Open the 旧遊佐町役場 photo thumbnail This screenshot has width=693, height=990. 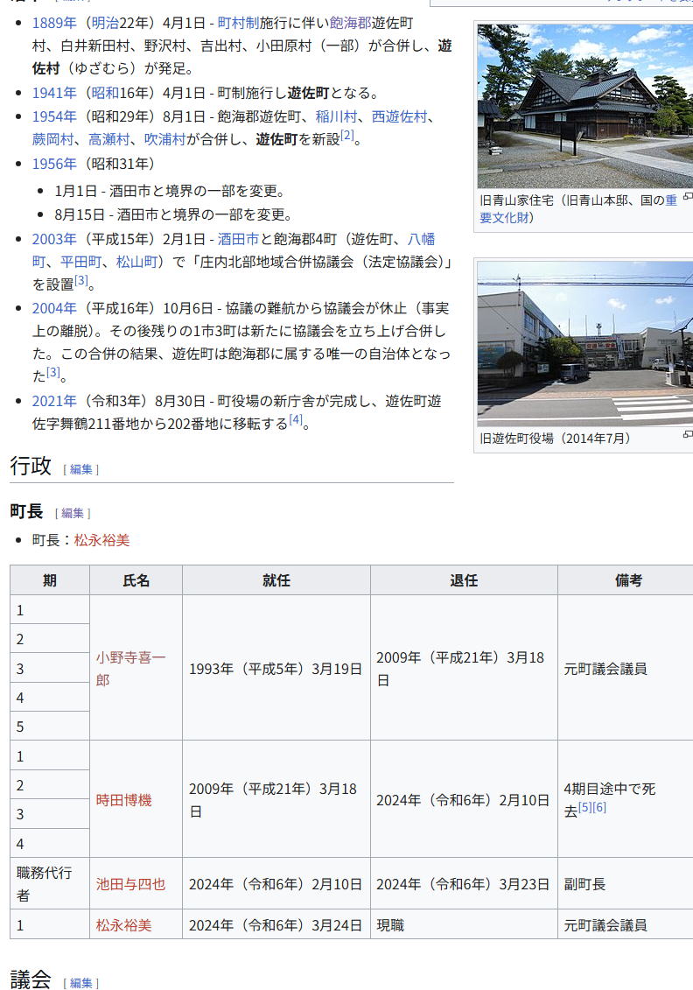click(585, 343)
